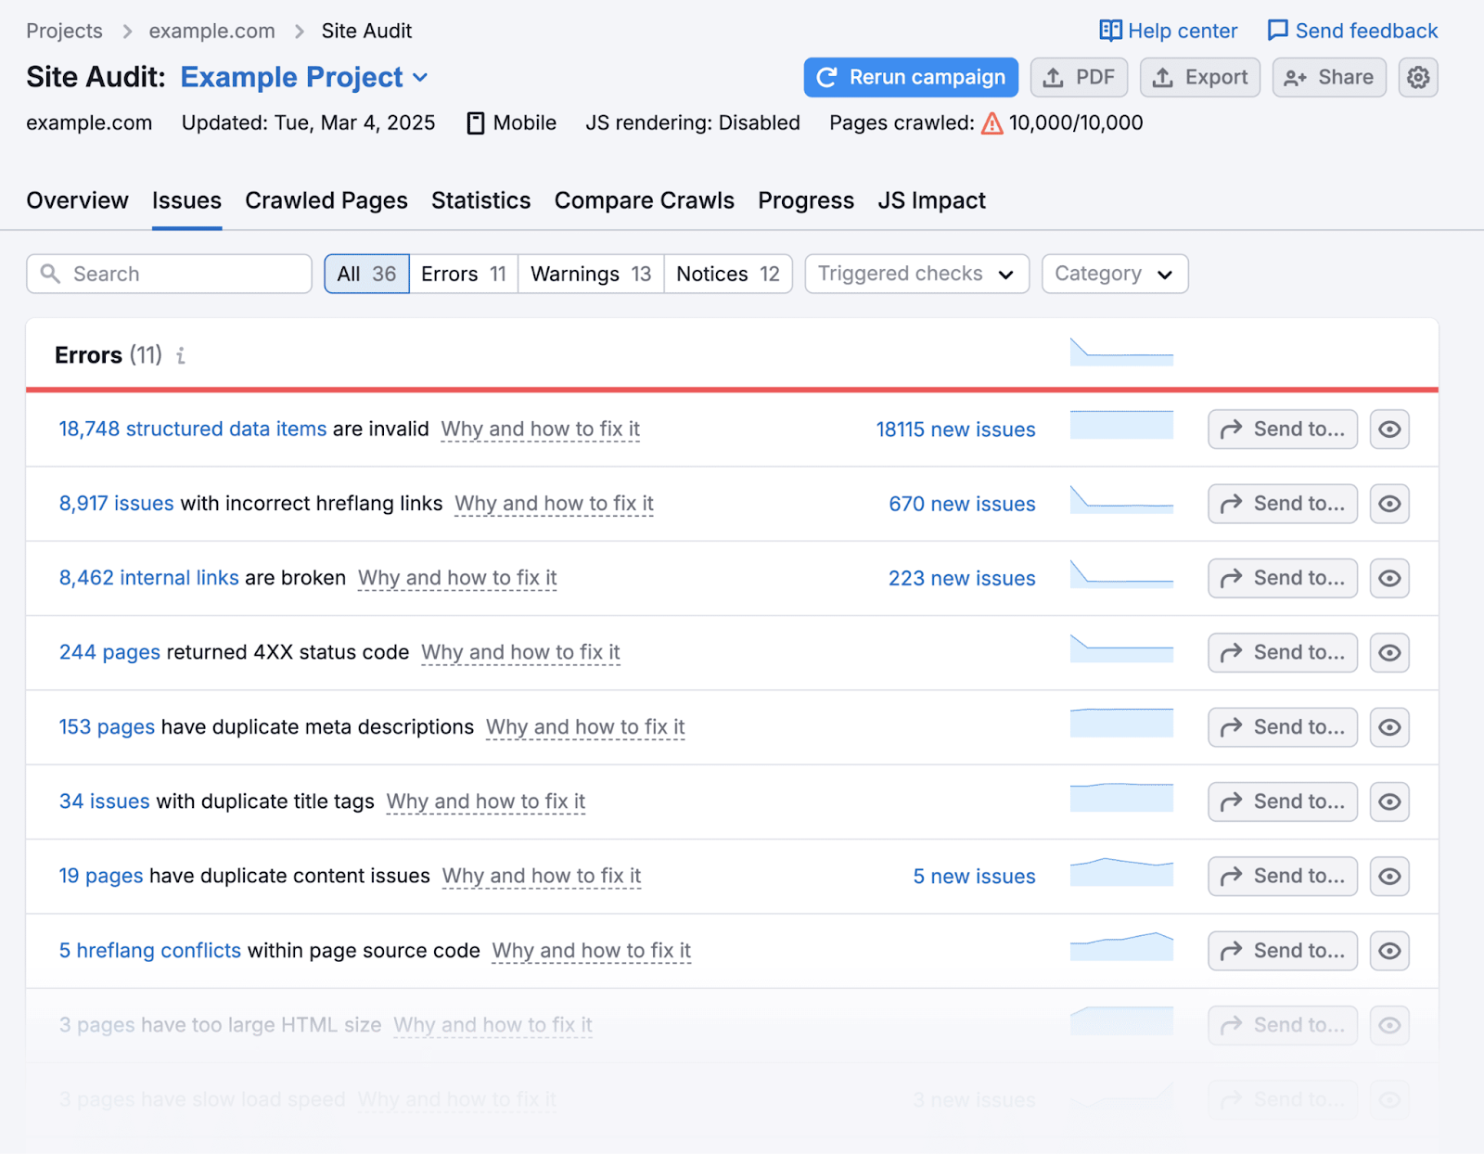Click the PDF download icon
This screenshot has width=1484, height=1154.
(1054, 77)
